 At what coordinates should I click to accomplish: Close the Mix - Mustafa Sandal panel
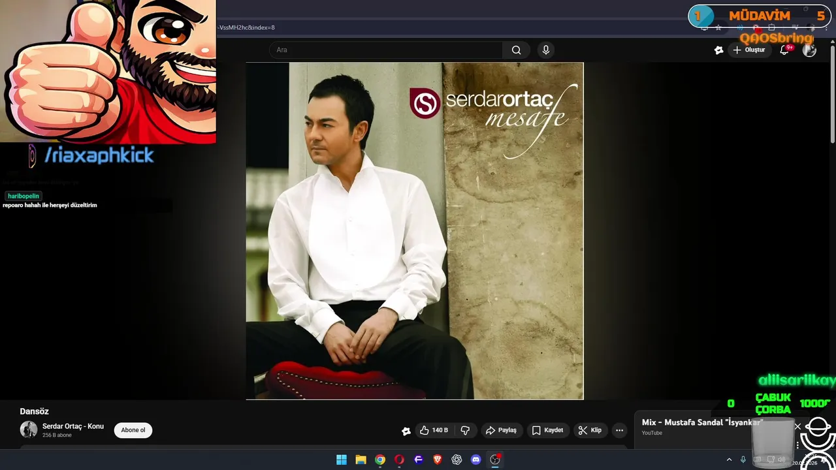pyautogui.click(x=797, y=426)
